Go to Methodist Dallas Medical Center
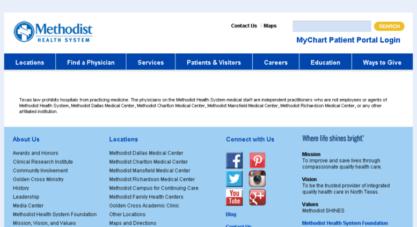The height and width of the screenshot is (227, 417). (146, 153)
